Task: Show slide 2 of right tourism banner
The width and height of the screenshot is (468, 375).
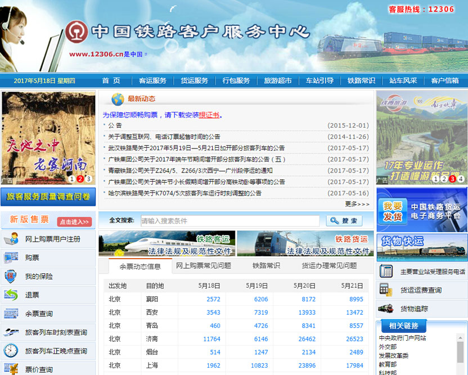Action: (x=444, y=179)
